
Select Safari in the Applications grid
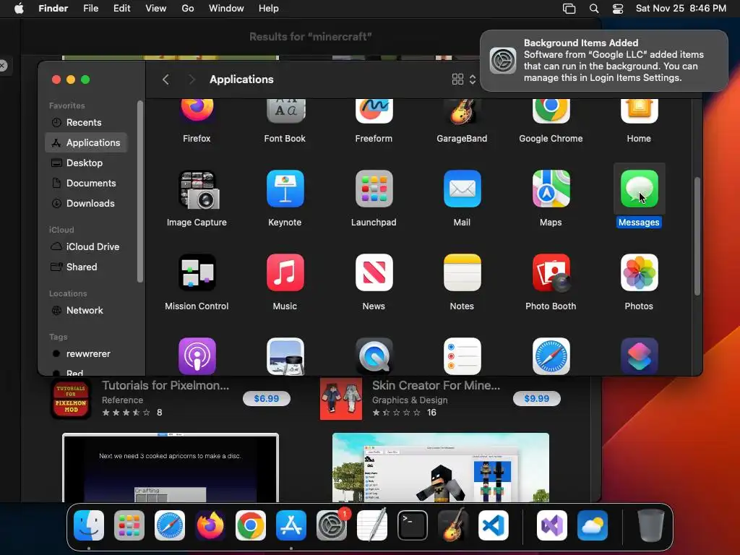click(x=551, y=356)
